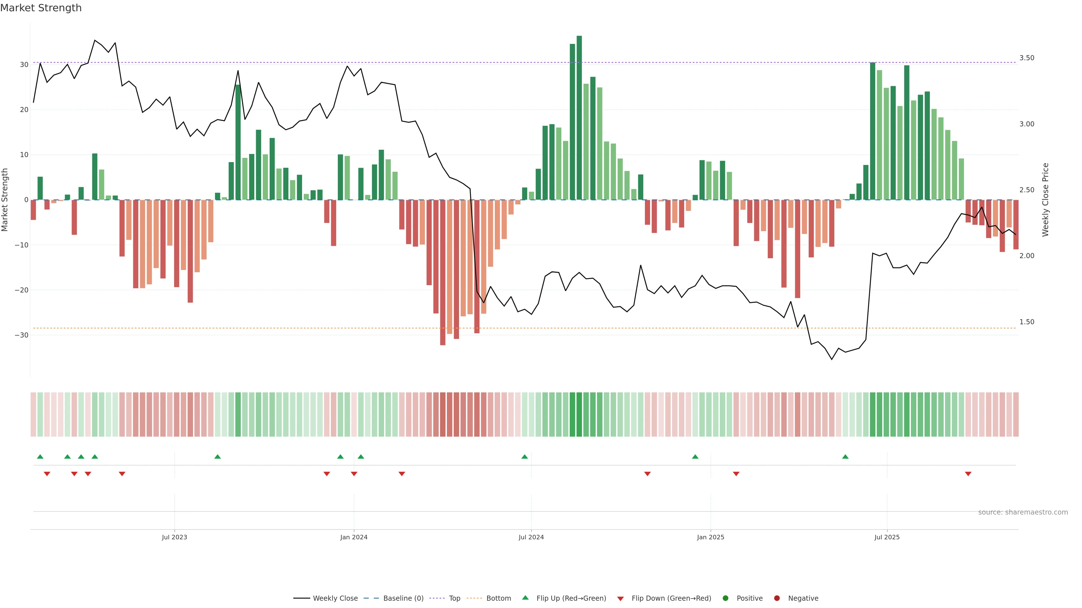Hide the Bottom dotted line legend entry

[498, 598]
